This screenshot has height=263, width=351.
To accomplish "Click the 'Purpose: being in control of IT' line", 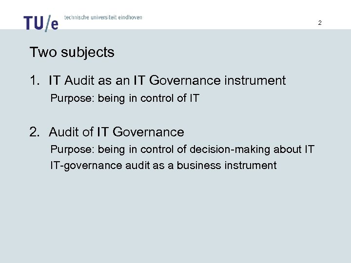I will [x=125, y=98].
